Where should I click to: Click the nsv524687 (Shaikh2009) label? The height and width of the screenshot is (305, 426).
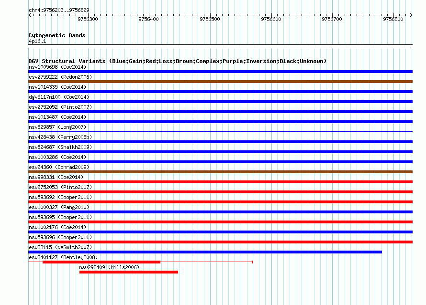(x=60, y=147)
